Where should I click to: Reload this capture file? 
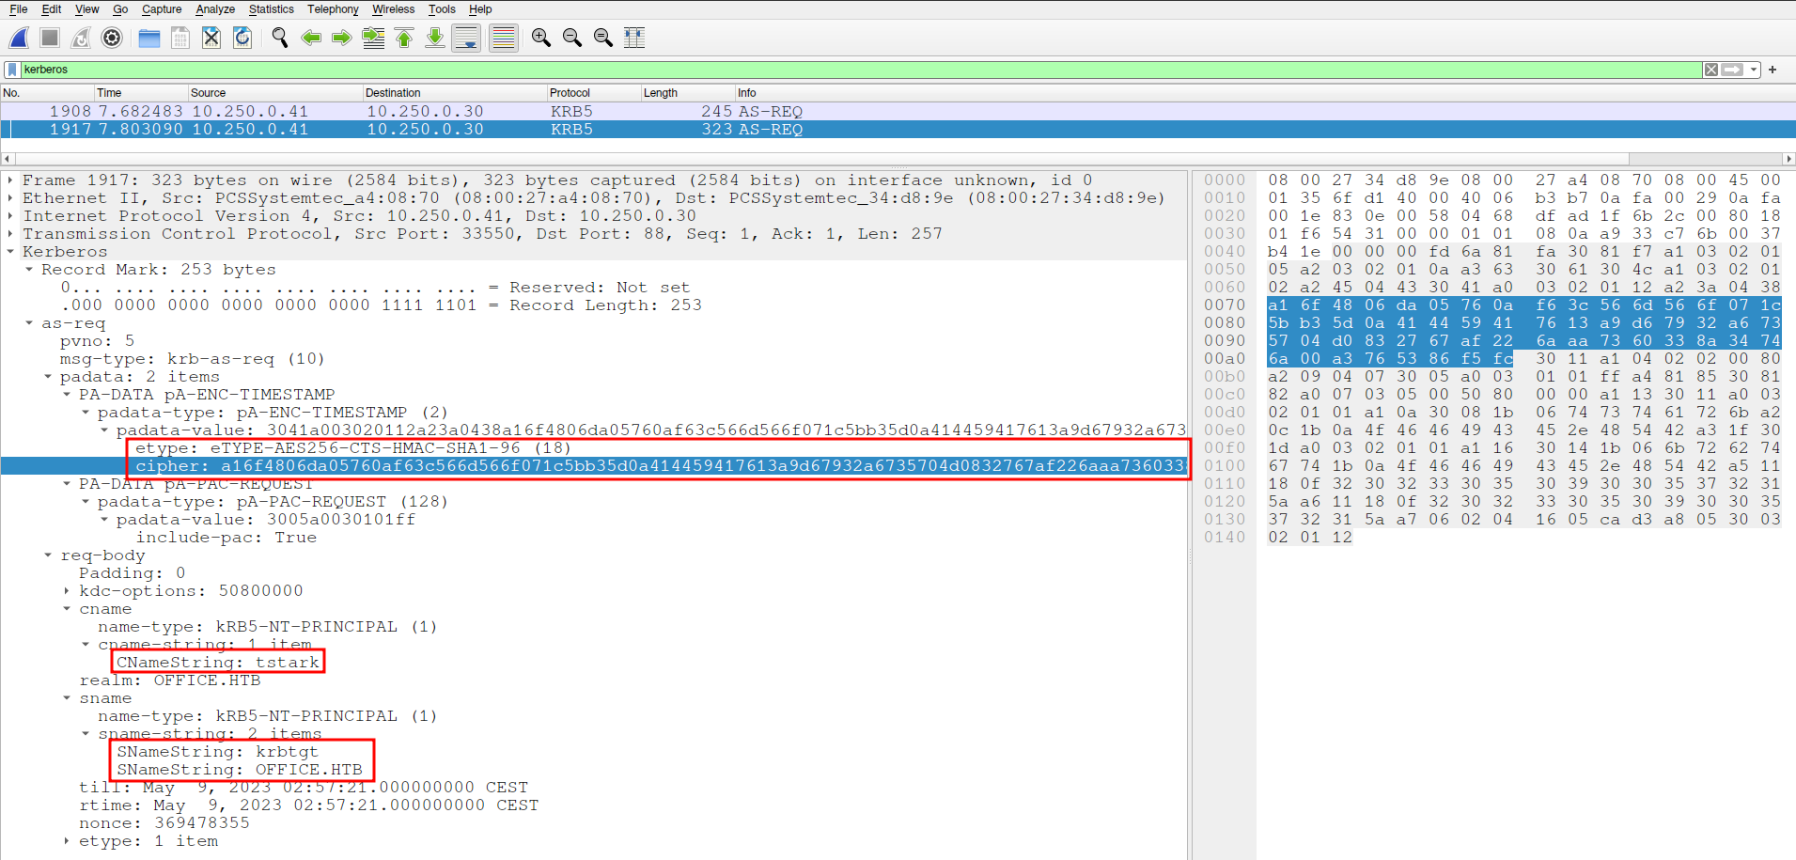(242, 38)
